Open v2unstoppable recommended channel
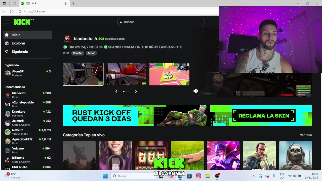The image size is (322, 181). pyautogui.click(x=28, y=104)
